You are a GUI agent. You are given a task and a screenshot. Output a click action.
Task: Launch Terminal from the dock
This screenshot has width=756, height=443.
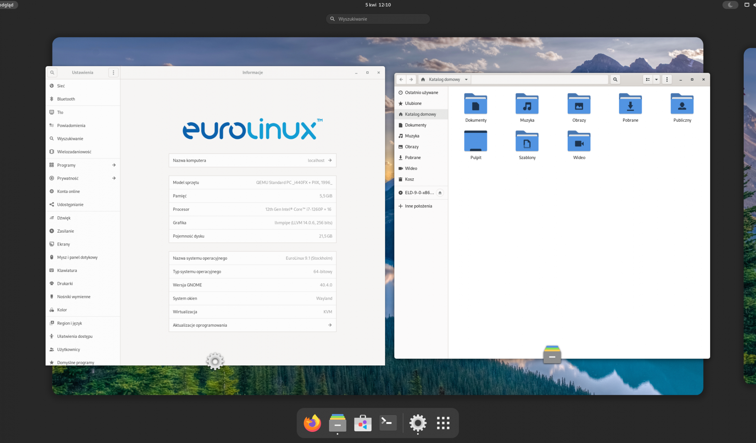pyautogui.click(x=388, y=423)
